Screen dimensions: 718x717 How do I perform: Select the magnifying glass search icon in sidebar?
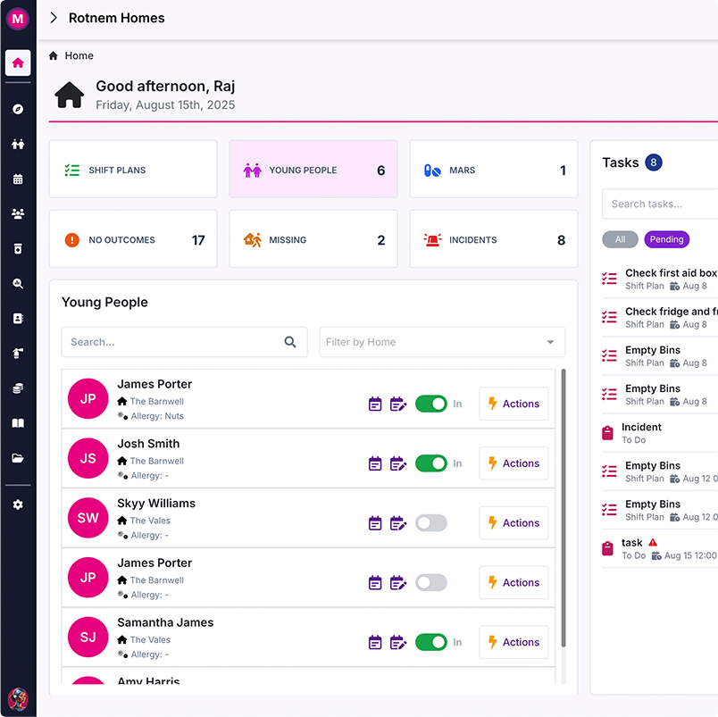point(18,284)
